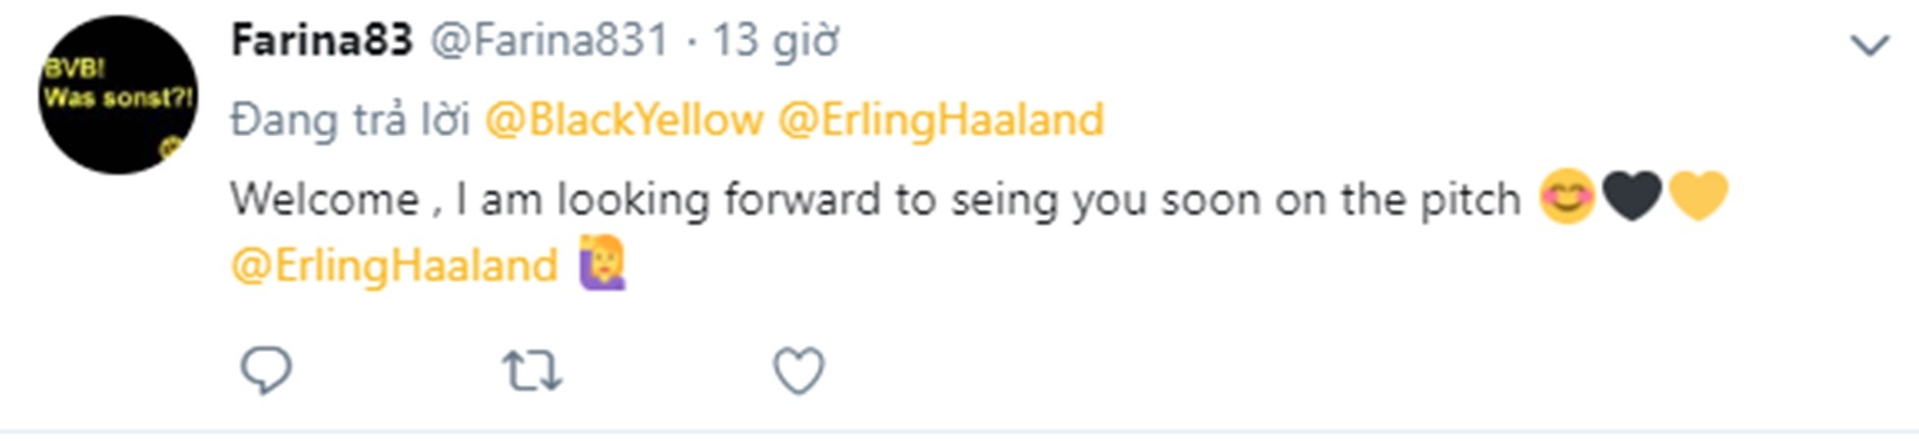Visit the @BlackYellow mention link
1919x441 pixels.
click(x=624, y=121)
